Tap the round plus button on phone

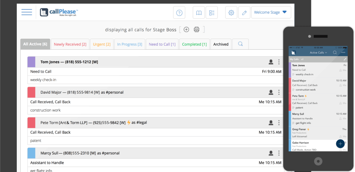click(x=340, y=144)
